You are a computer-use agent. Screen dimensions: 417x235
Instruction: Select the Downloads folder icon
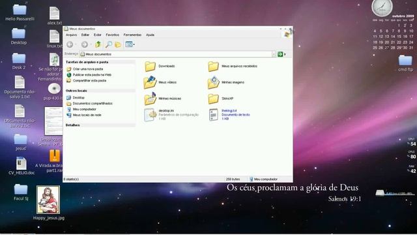[x=151, y=67]
